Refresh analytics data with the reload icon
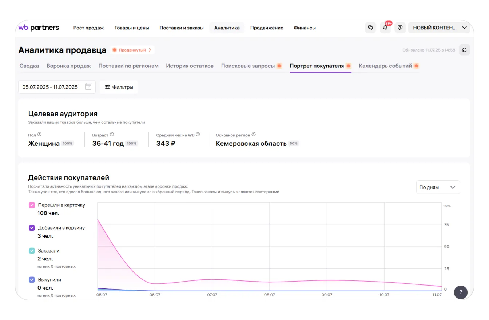The image size is (489, 320). coord(464,50)
